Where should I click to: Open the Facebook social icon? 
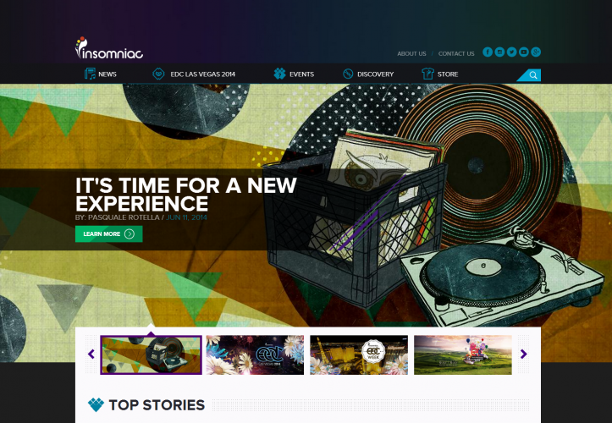pyautogui.click(x=488, y=52)
